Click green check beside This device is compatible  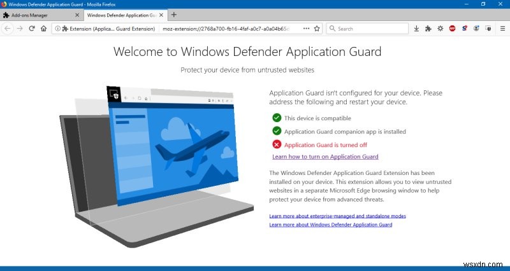(277, 118)
